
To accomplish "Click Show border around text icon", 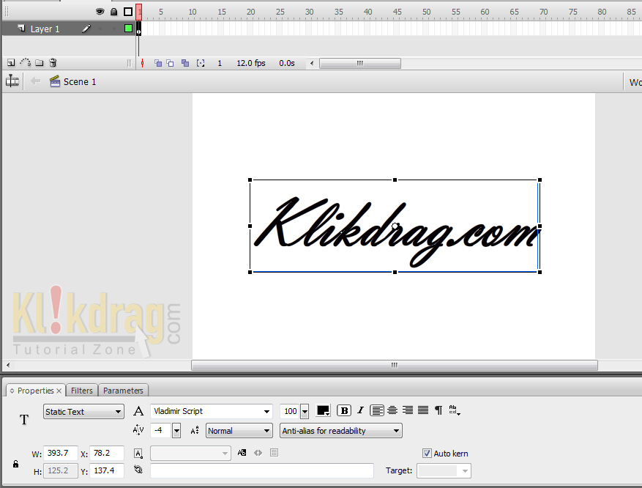I will pyautogui.click(x=275, y=453).
